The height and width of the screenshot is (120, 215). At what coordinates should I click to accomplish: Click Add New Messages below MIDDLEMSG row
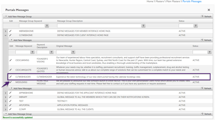21,88
